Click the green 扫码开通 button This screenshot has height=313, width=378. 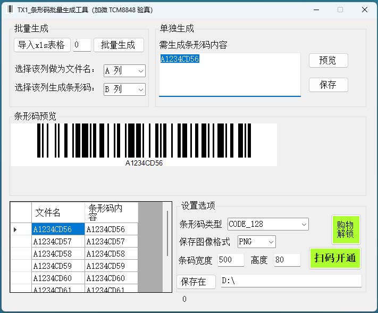tap(335, 258)
